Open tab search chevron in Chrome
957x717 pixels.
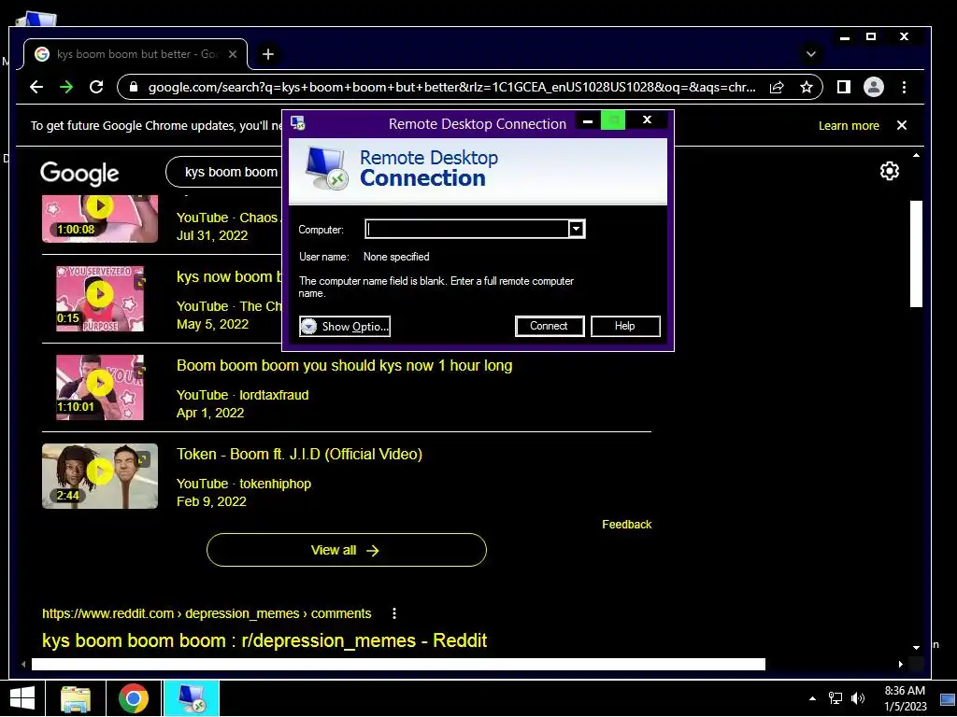pyautogui.click(x=810, y=54)
